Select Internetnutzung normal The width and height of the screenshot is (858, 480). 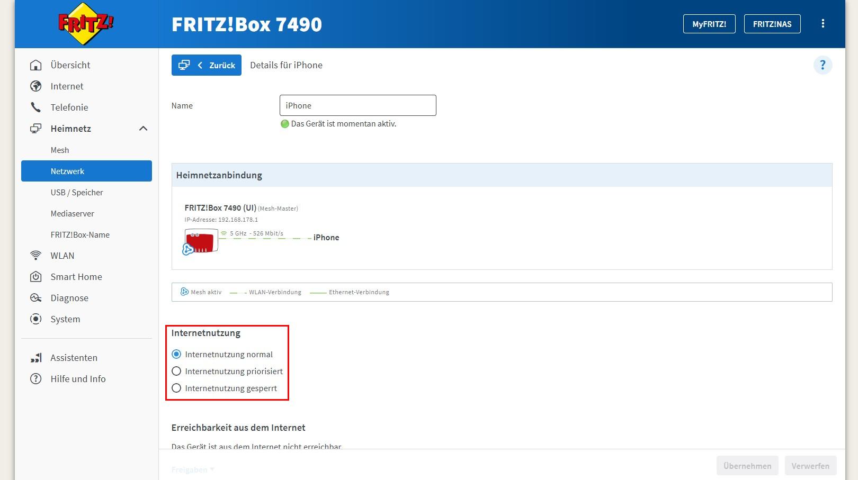click(x=176, y=354)
